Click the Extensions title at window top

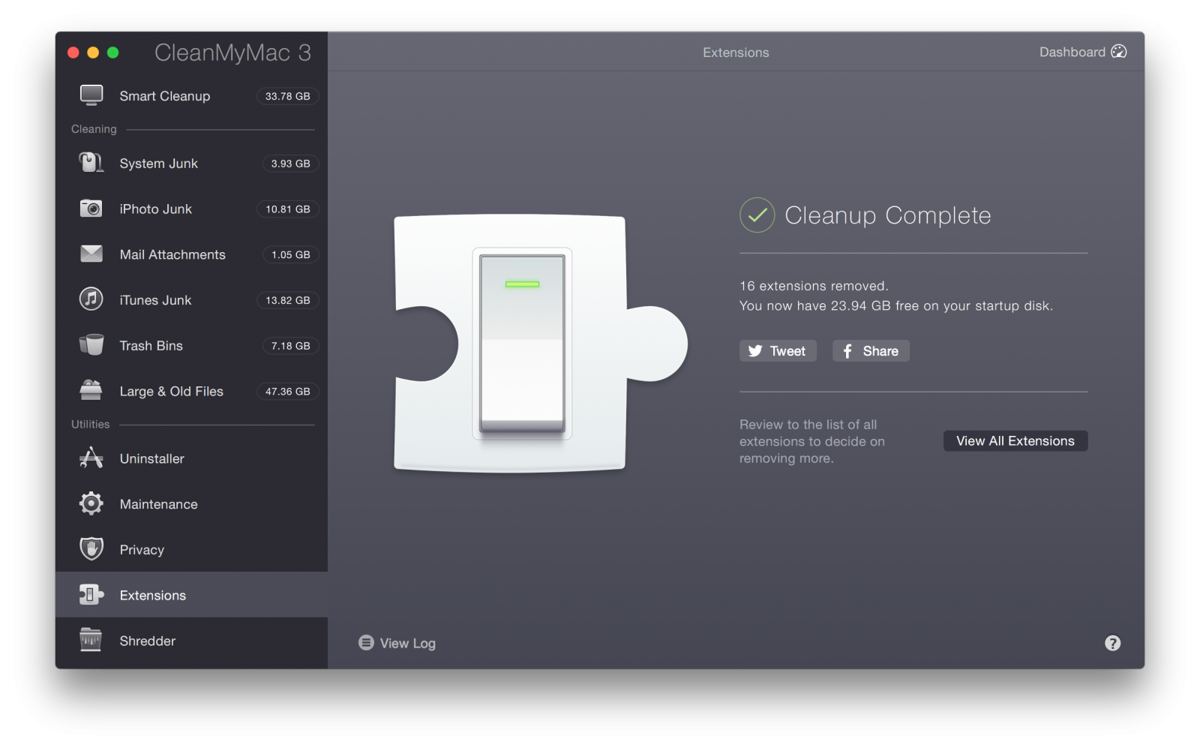pos(736,53)
